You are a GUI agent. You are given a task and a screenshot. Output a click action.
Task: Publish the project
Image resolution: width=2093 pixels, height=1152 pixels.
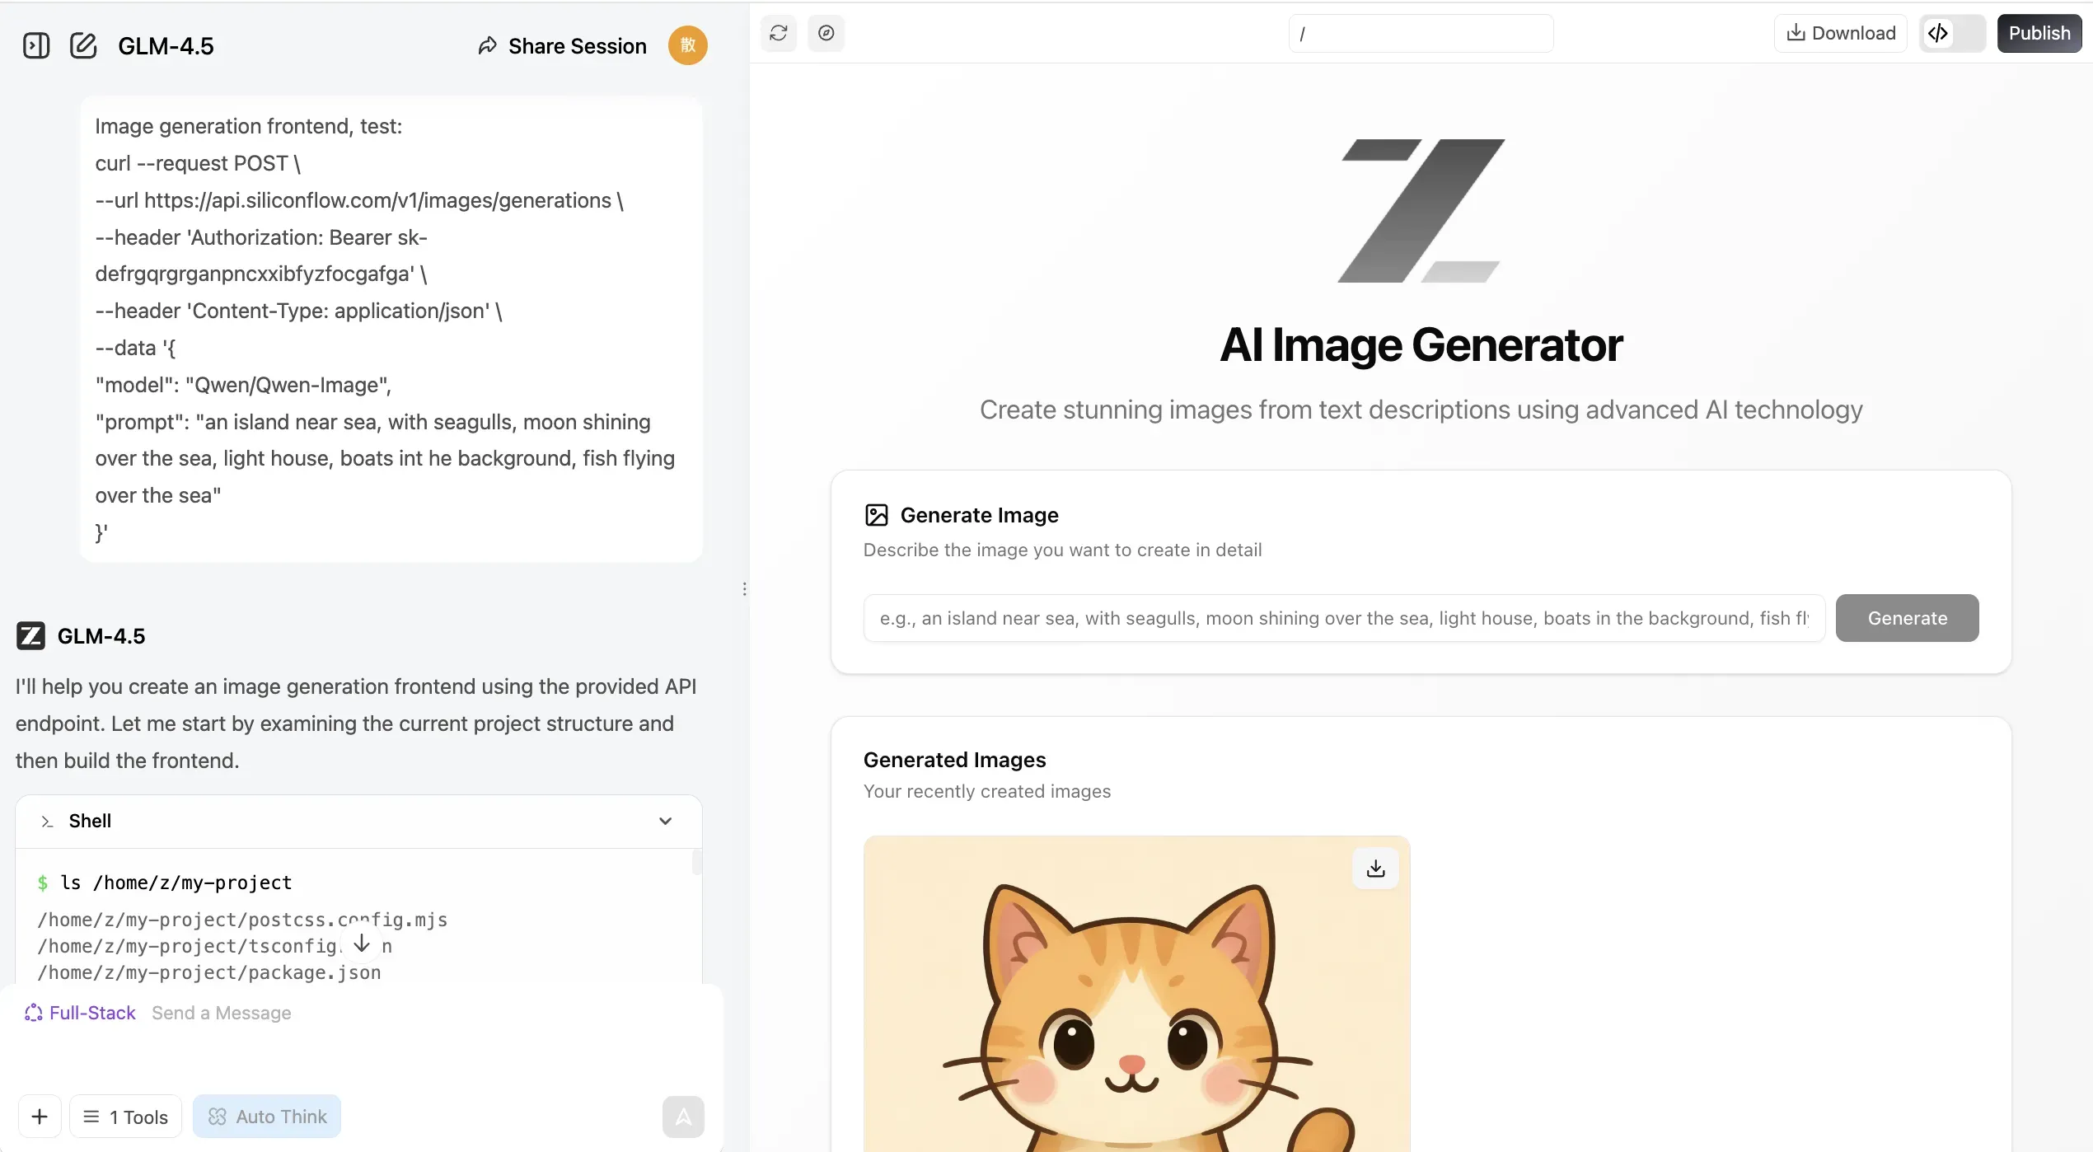pyautogui.click(x=2039, y=33)
